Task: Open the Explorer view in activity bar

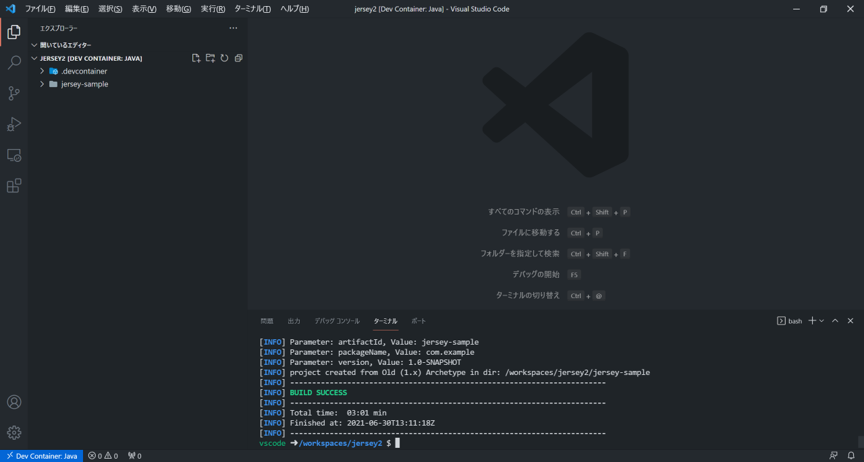Action: (13, 32)
